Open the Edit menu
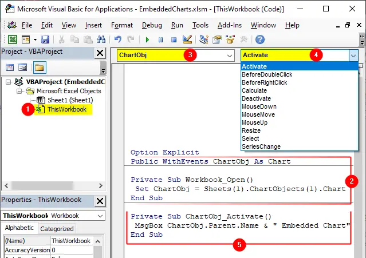 (47, 25)
